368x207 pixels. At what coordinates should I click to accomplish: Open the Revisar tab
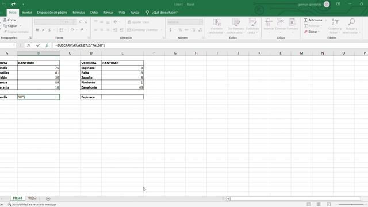[109, 13]
